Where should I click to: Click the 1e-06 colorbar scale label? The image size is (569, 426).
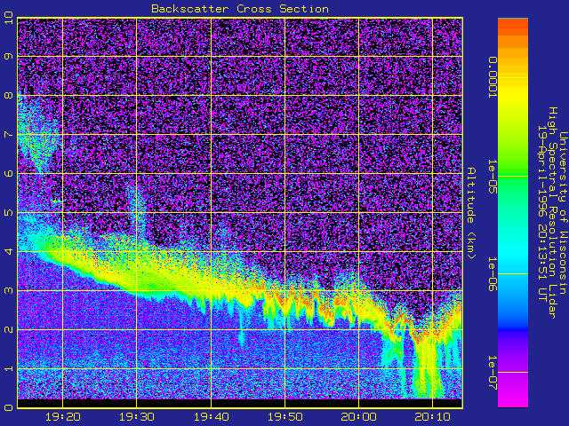(492, 274)
